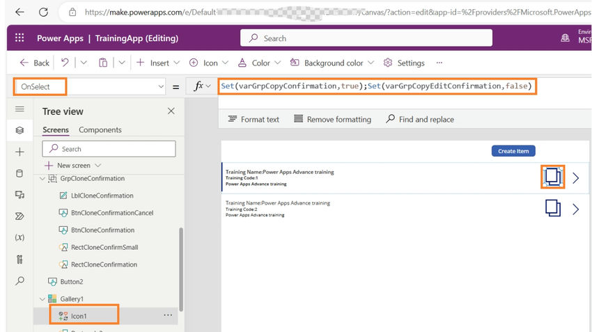Open the Variables (x) icon
592x332 pixels.
[20, 237]
